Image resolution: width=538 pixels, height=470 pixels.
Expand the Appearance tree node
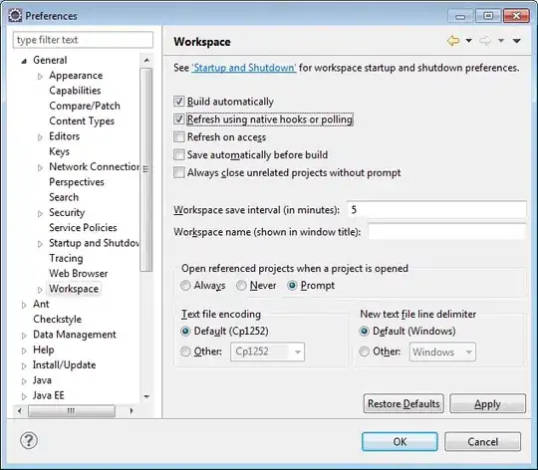click(40, 76)
